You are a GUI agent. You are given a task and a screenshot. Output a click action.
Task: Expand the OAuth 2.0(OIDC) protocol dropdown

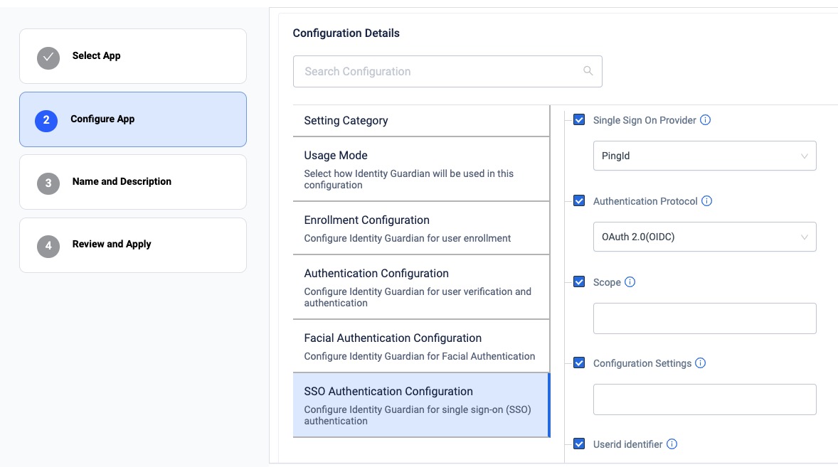pyautogui.click(x=704, y=237)
